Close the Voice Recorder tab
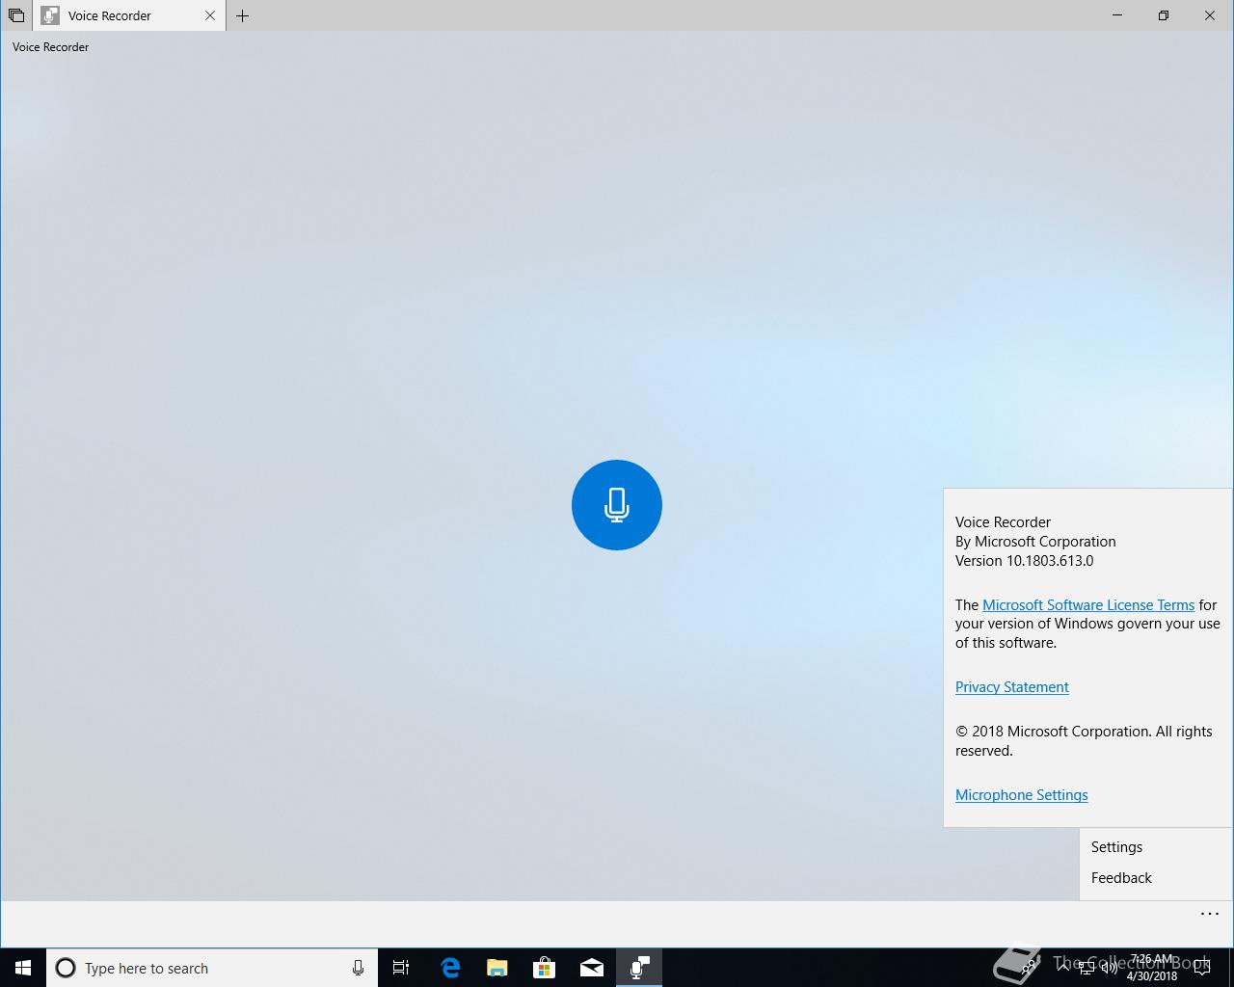This screenshot has width=1234, height=987. tap(210, 15)
